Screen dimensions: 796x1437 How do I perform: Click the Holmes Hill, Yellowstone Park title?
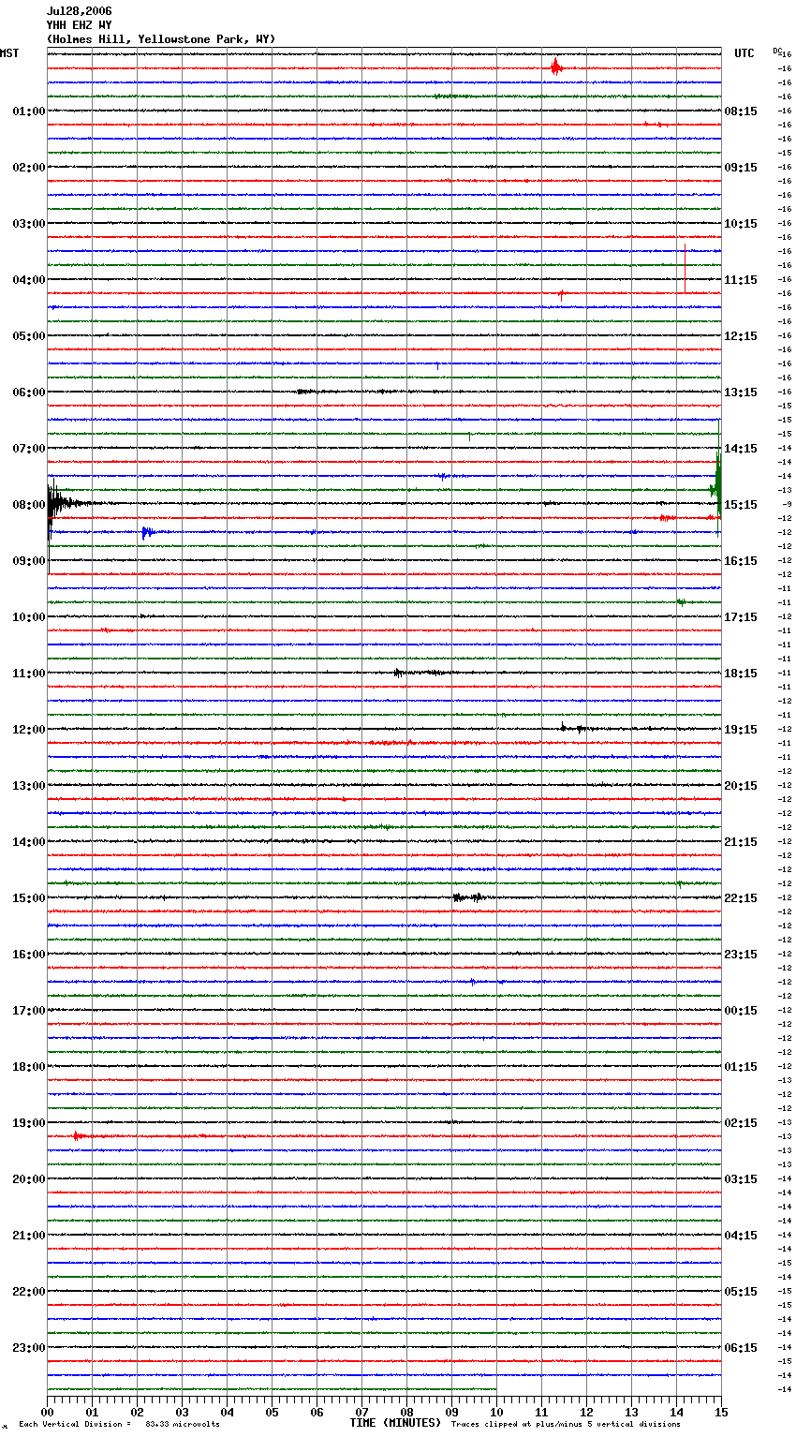click(161, 39)
